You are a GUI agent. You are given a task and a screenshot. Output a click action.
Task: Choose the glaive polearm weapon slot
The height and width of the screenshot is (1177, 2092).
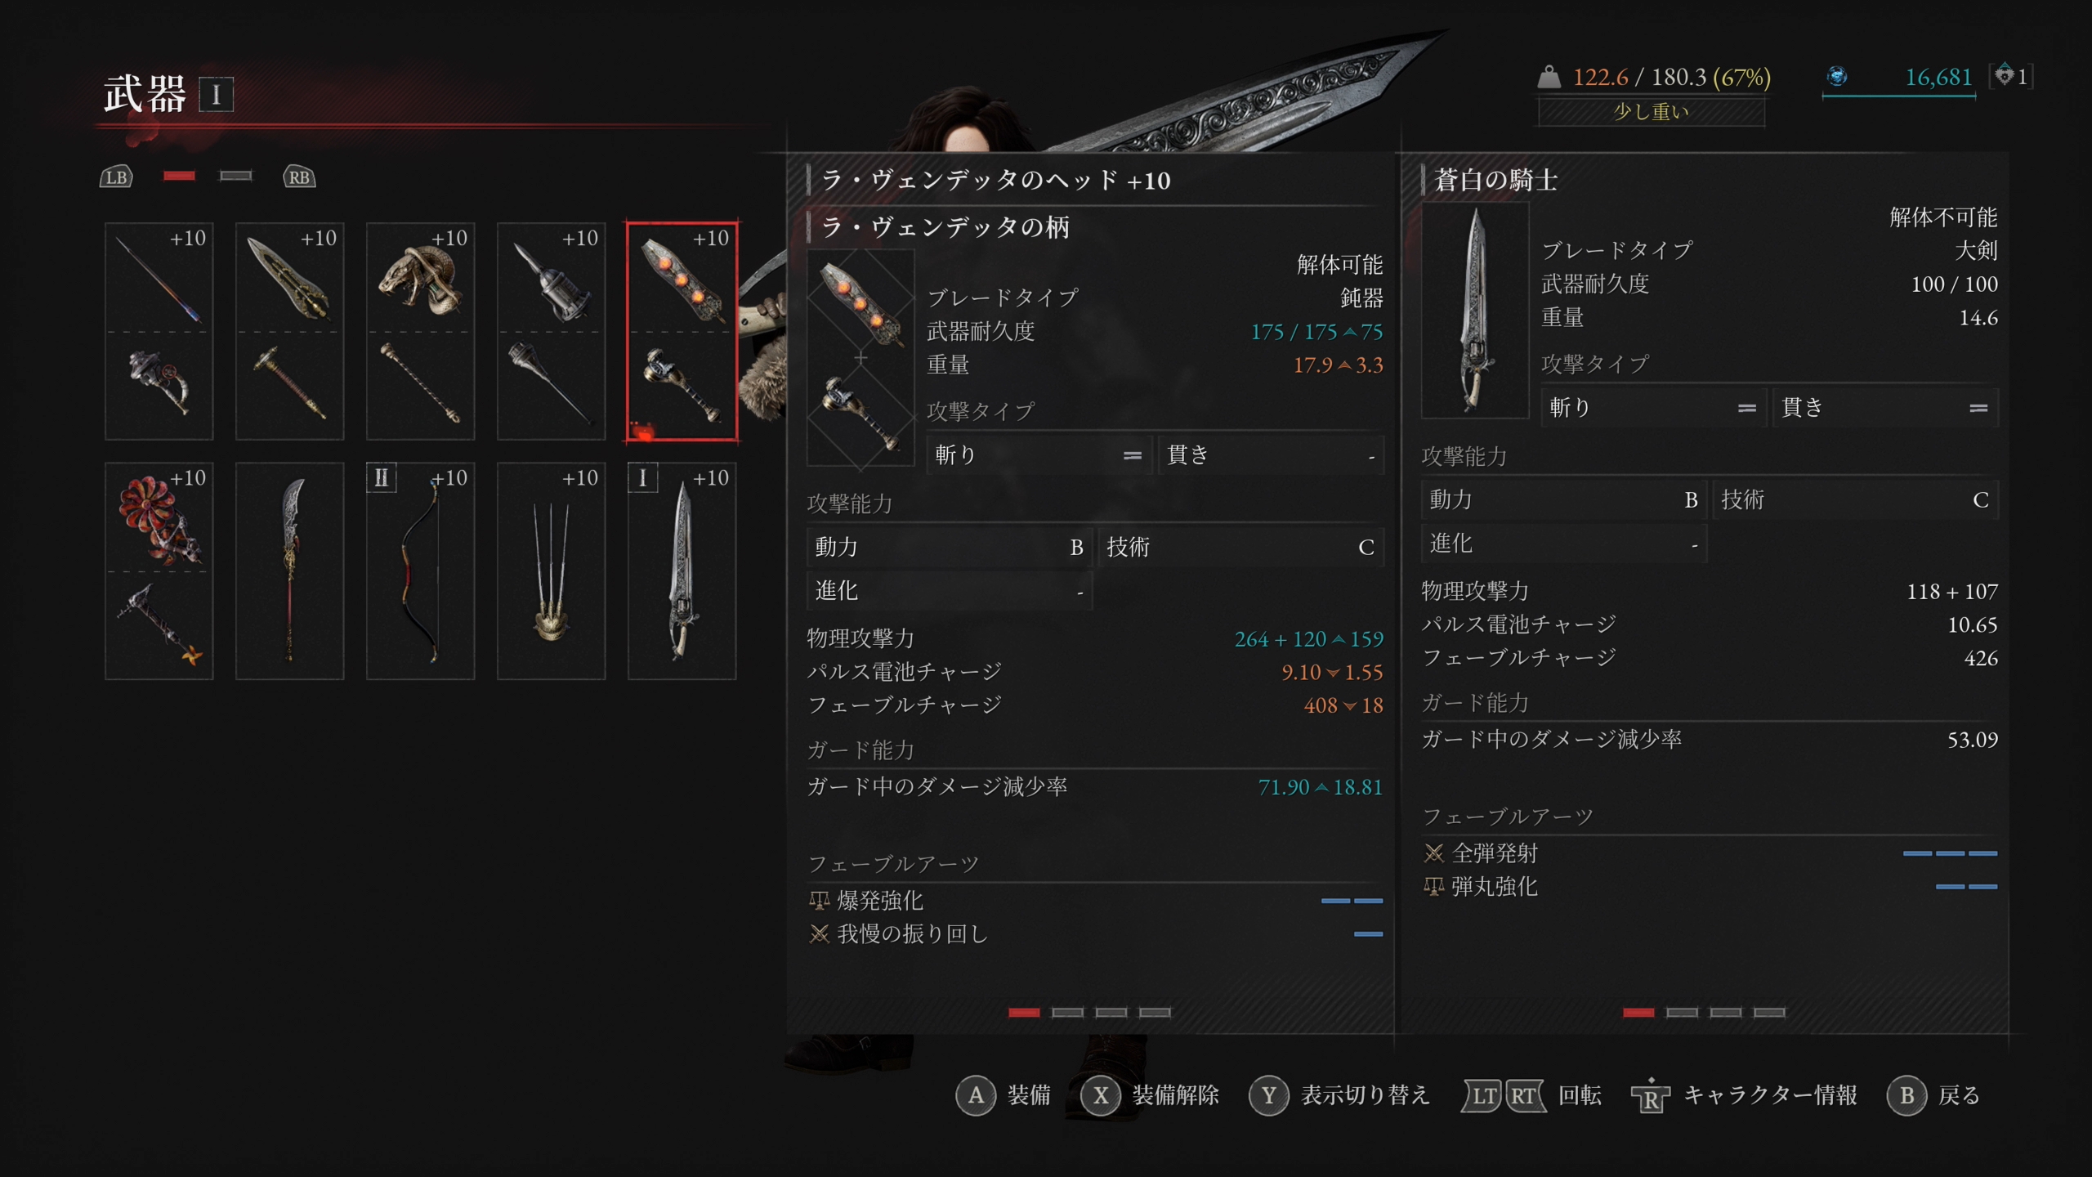[289, 571]
